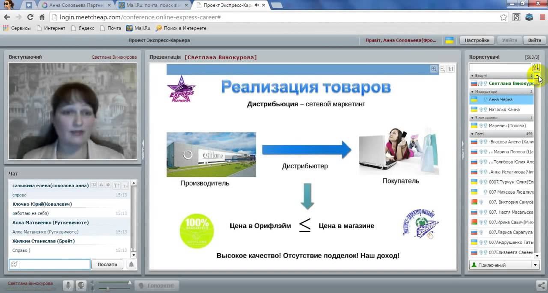Image resolution: width=548 pixels, height=293 pixels.
Task: Click the chat scroll up arrow
Action: pyautogui.click(x=134, y=183)
